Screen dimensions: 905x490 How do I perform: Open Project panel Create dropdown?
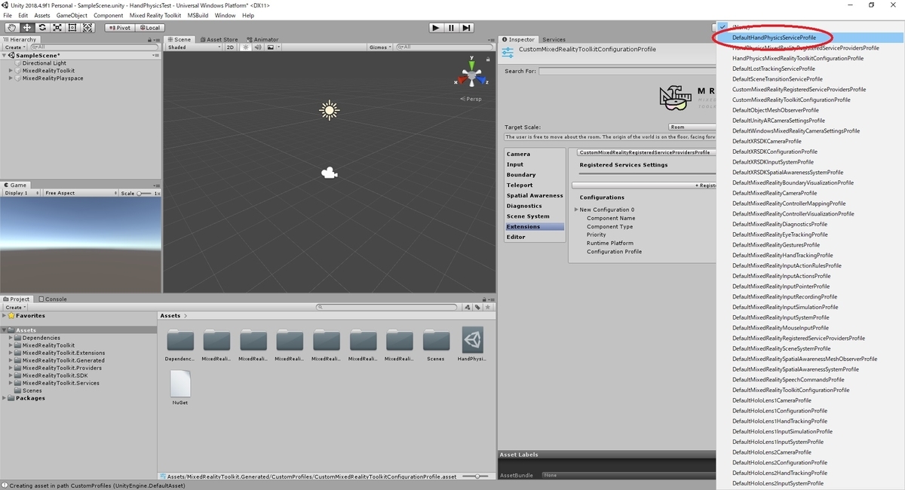[15, 307]
